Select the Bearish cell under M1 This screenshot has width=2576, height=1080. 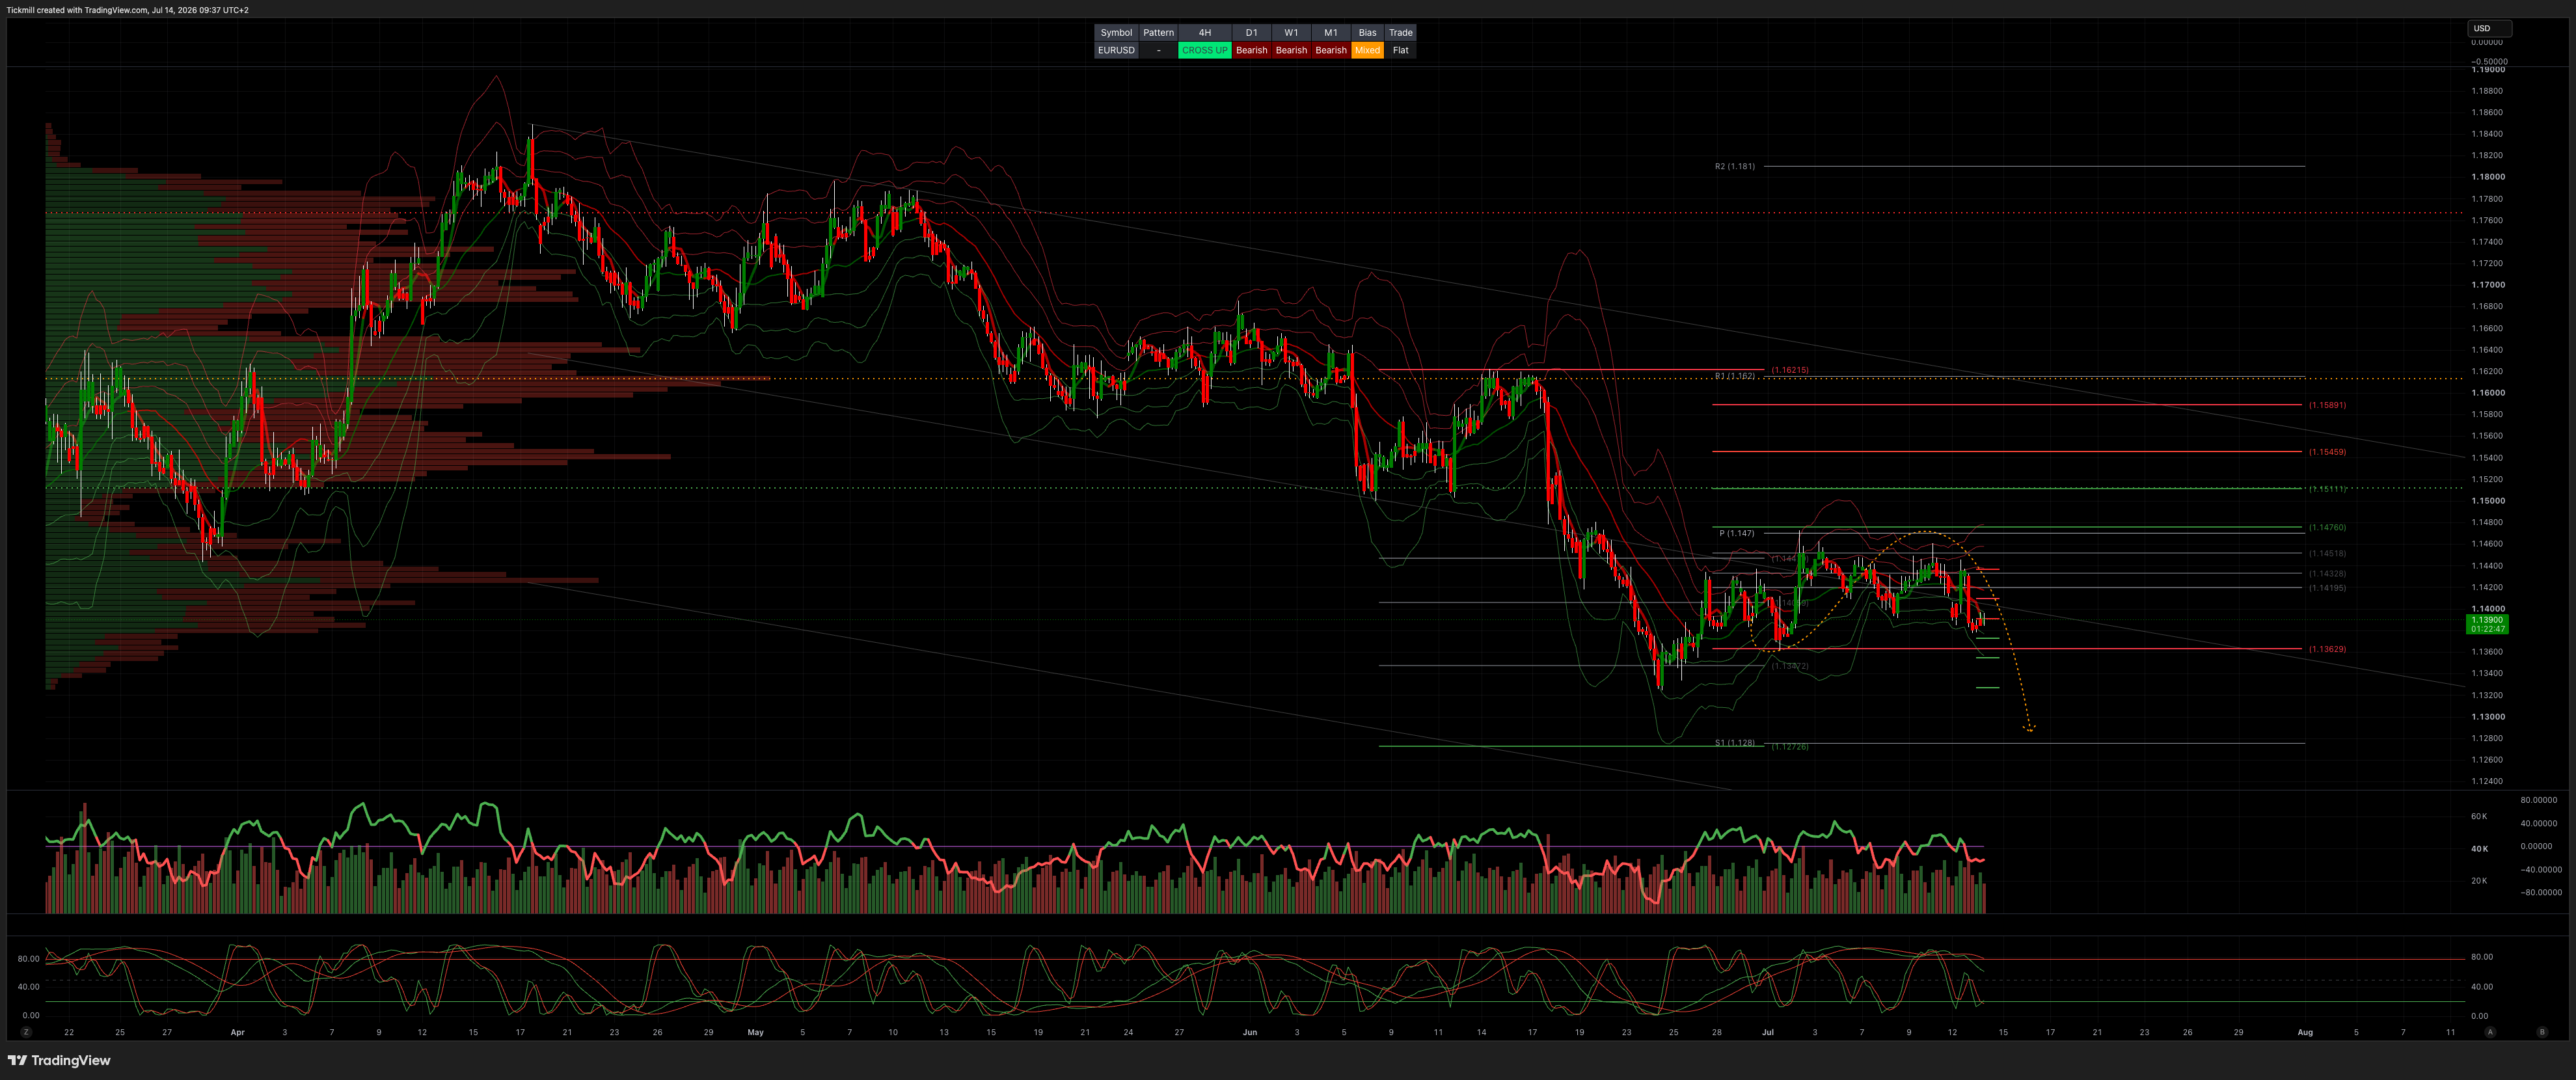coord(1331,50)
